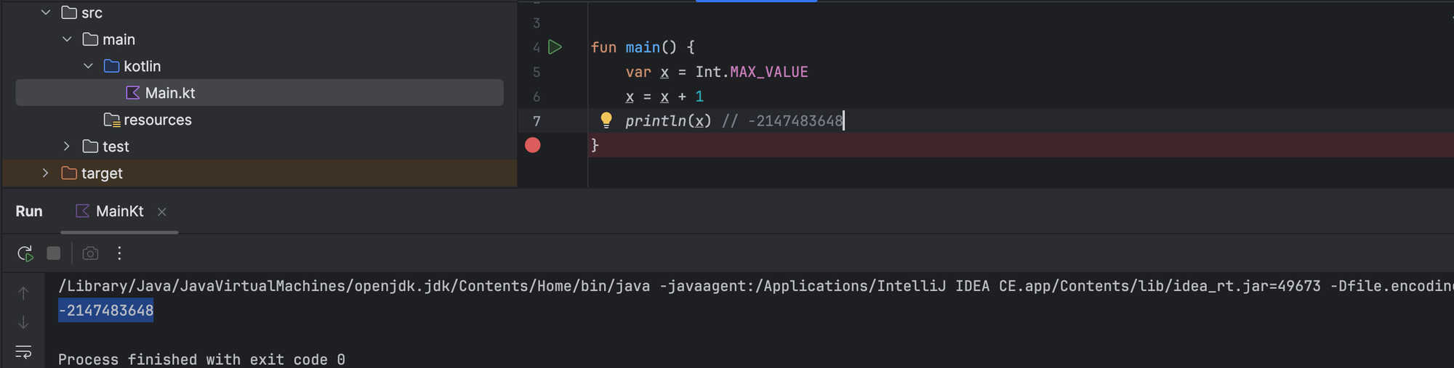The width and height of the screenshot is (1454, 368).
Task: Click the yellow lightbulb quick-fix icon
Action: click(606, 120)
